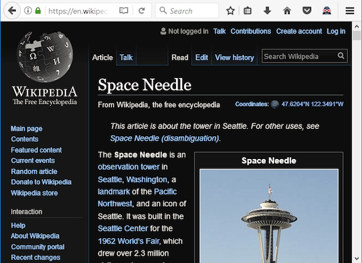
Task: Go to Main page in sidebar
Action: tap(27, 128)
